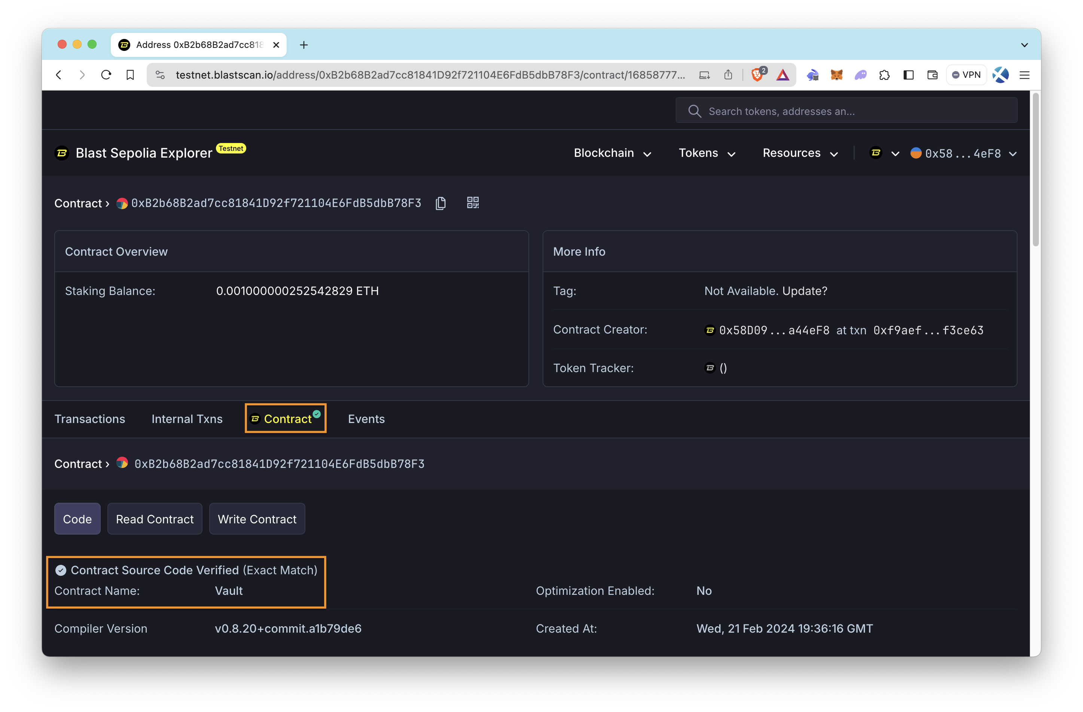Image resolution: width=1083 pixels, height=712 pixels.
Task: Open the 0x58...4eF8 account dropdown
Action: click(963, 153)
